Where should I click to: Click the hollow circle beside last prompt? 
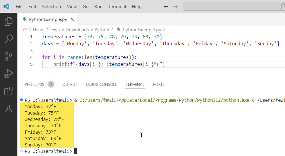coord(21,151)
